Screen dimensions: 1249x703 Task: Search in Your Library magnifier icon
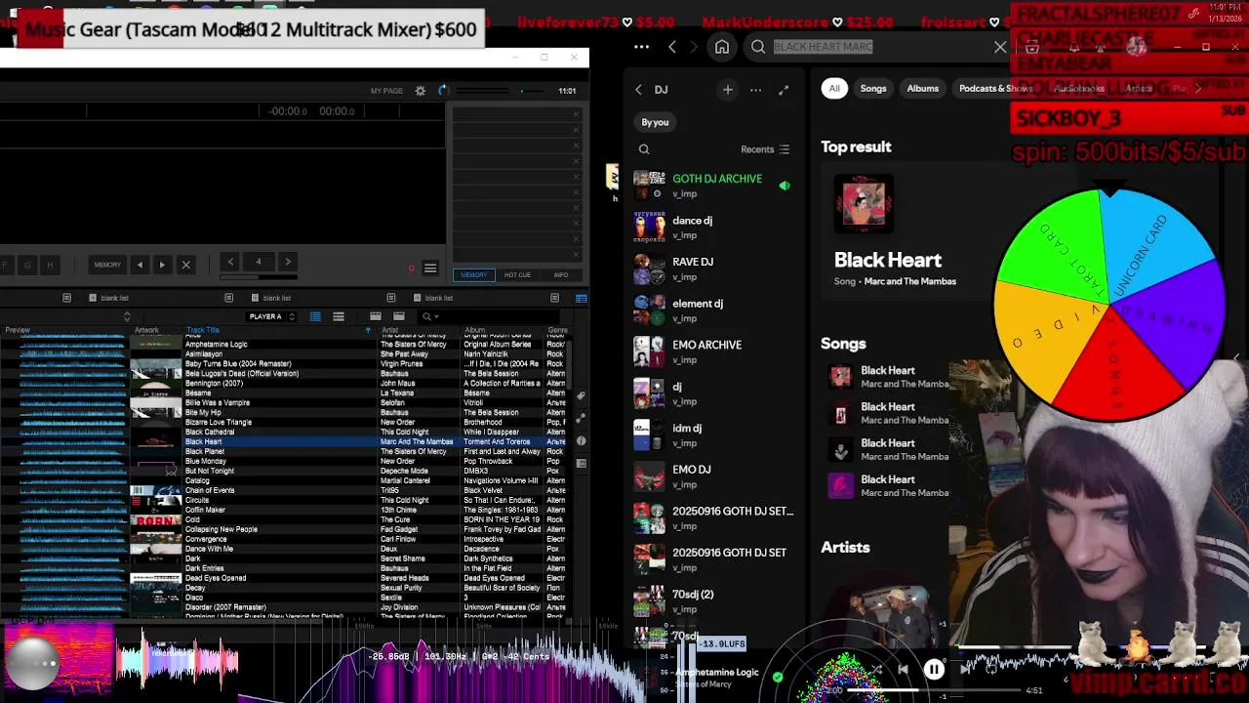click(644, 149)
